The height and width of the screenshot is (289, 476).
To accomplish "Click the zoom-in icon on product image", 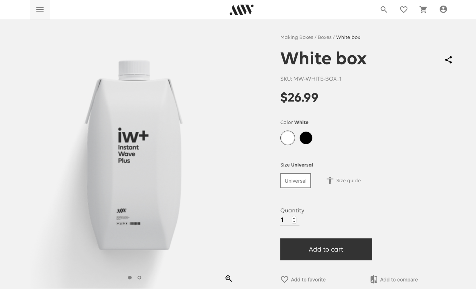I will coord(229,279).
